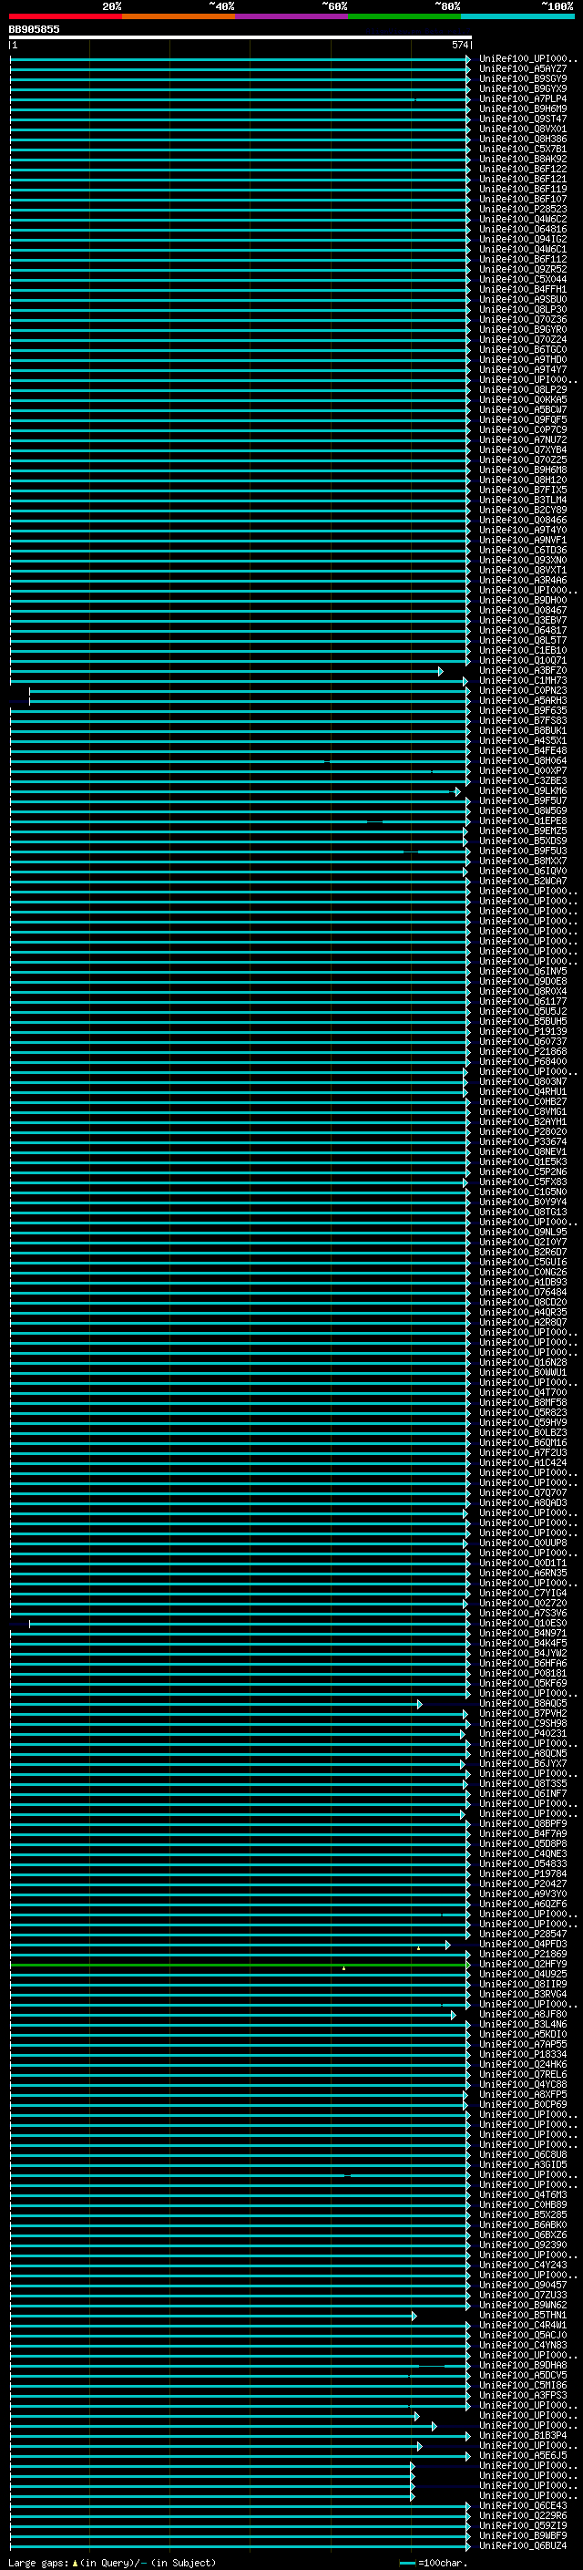Click green alignment bar for UniRef100_Q2HFY9
Viewport: 583px width, 2570px height.
point(240,1965)
